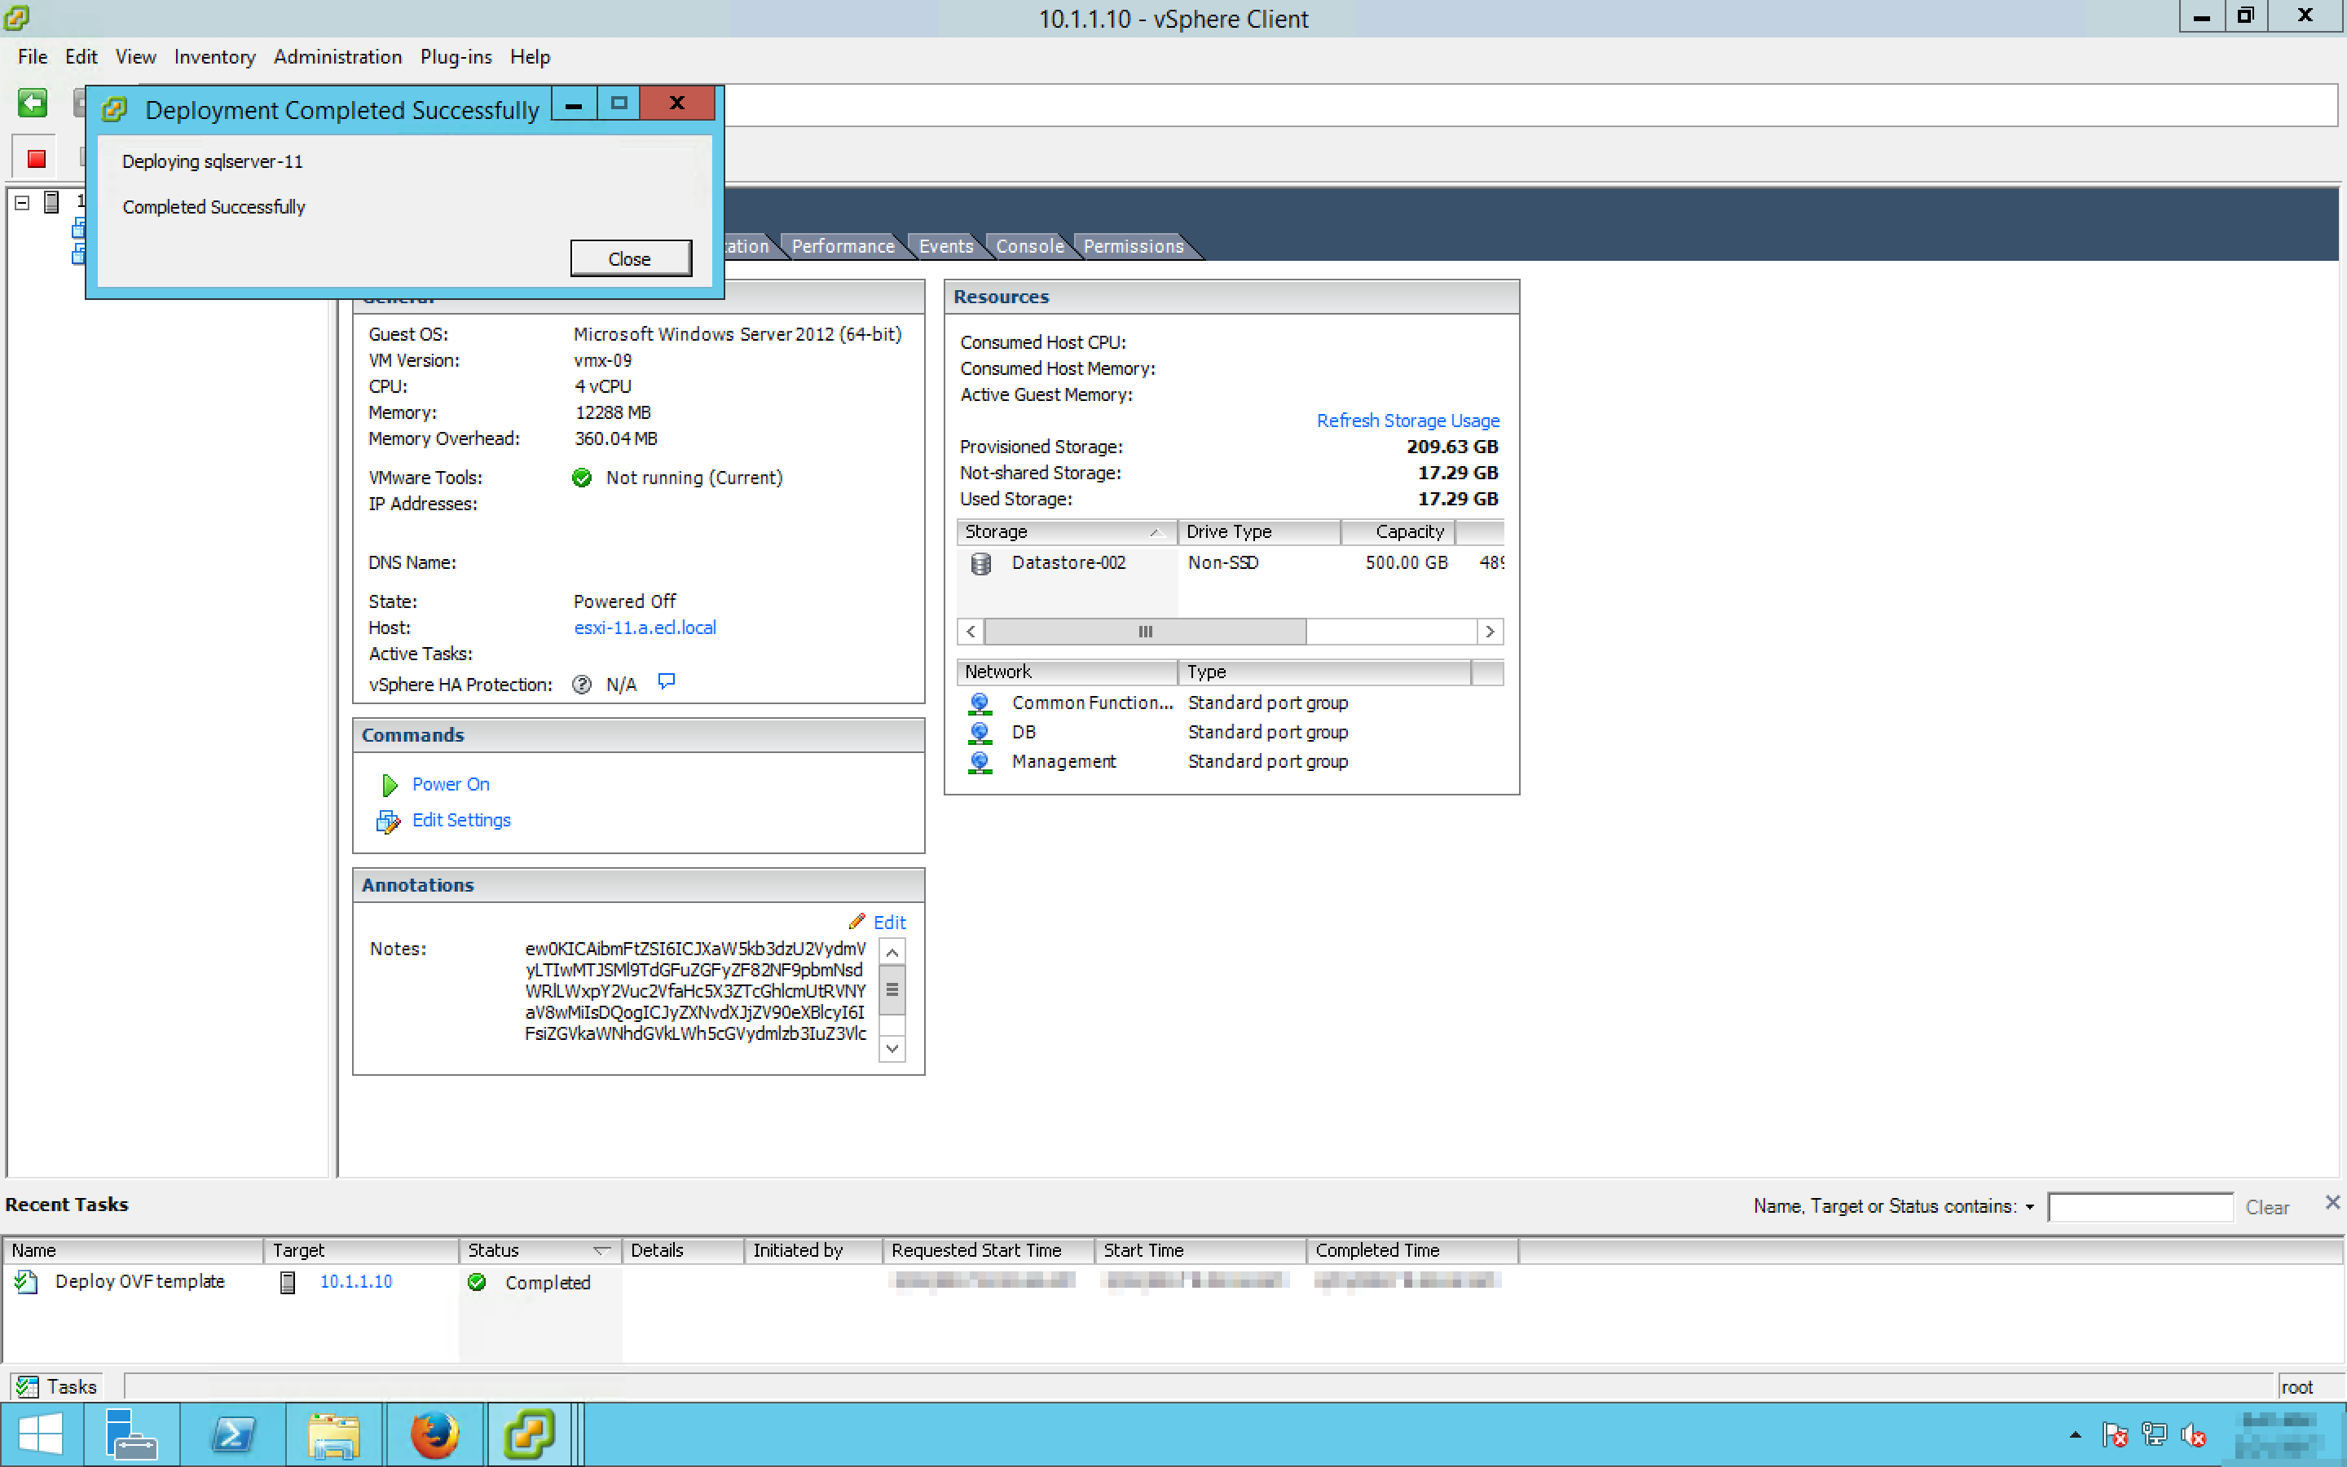2347x1467 pixels.
Task: Open the Inventory menu
Action: click(x=214, y=56)
